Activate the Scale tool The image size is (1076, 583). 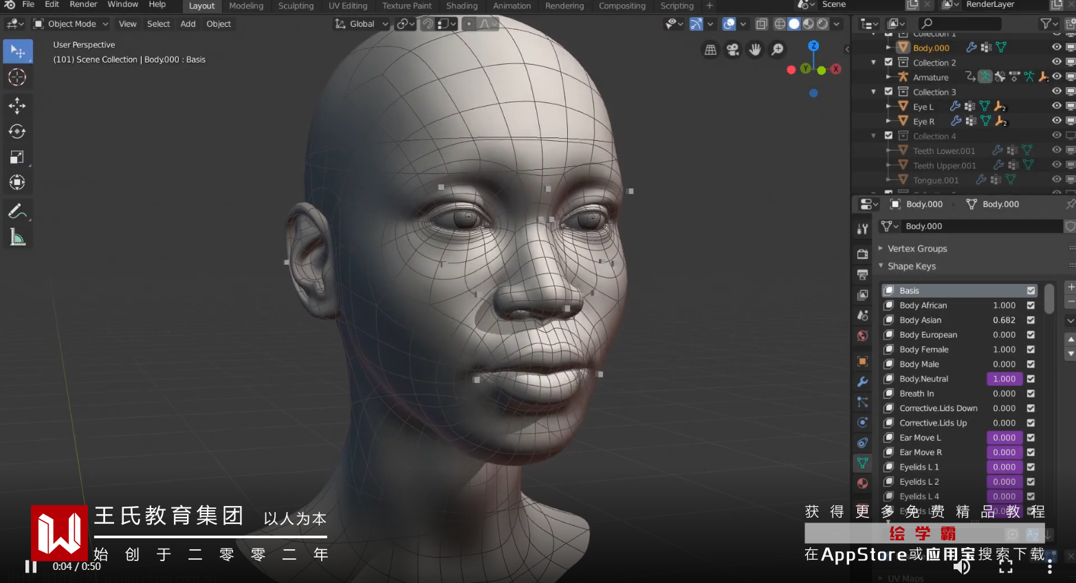(17, 157)
